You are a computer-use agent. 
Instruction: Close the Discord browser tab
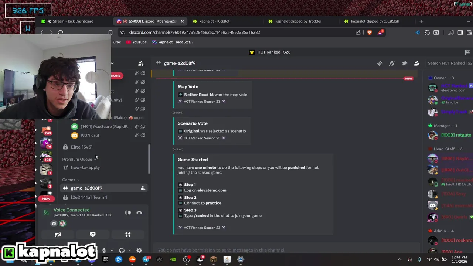tap(182, 21)
